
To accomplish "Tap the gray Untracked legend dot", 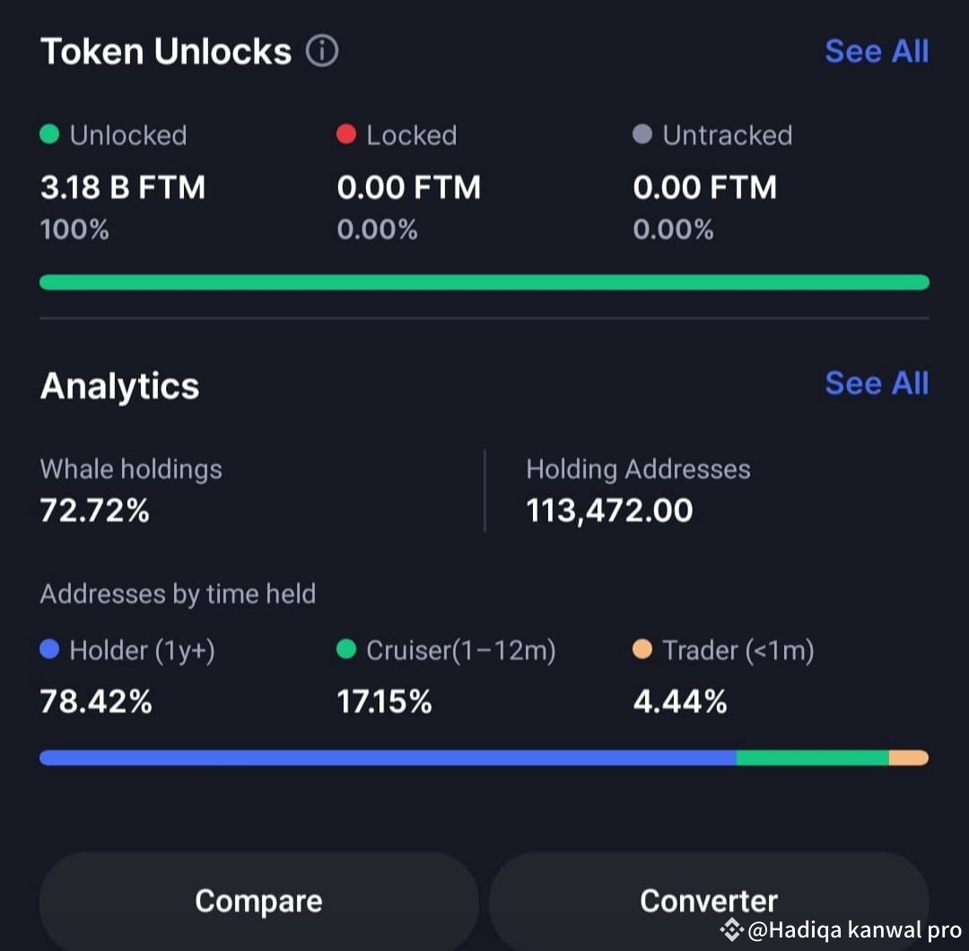I will pos(642,134).
